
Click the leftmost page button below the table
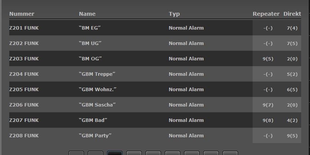(x=76, y=153)
